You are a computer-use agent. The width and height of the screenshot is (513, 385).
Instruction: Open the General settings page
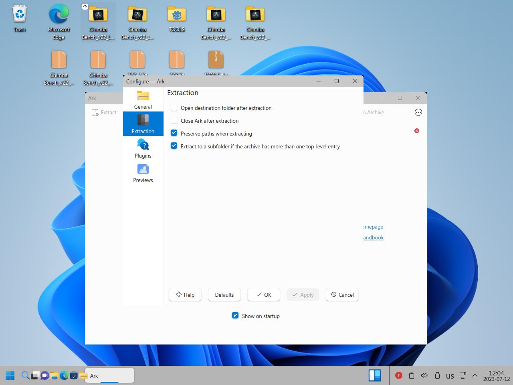click(x=143, y=99)
